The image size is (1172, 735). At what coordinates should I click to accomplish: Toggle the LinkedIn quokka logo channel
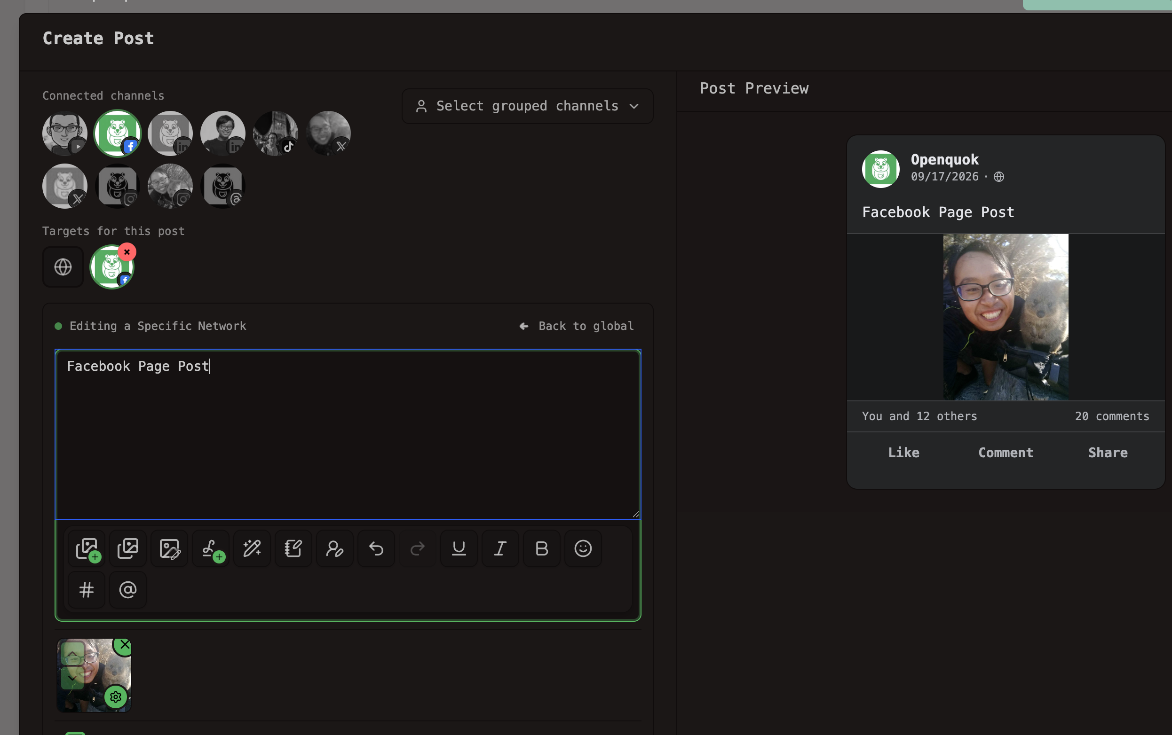170,133
